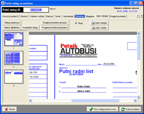Go to the Tečaj tab

(58, 16)
